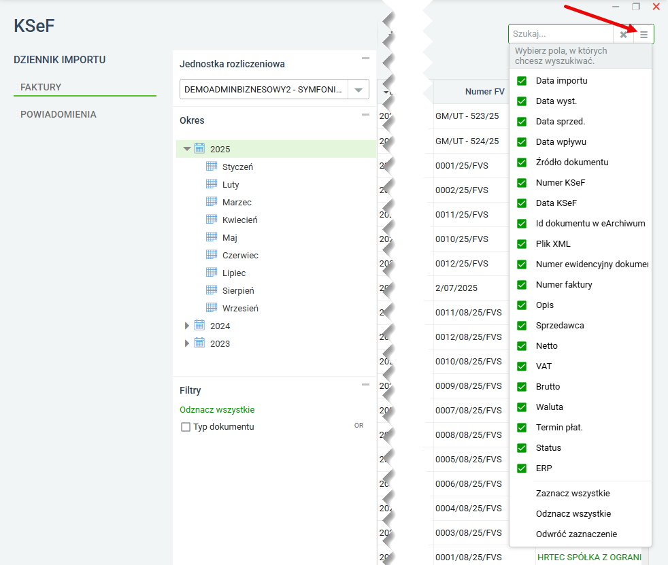Click the calendar icon beside 2024
This screenshot has width=668, height=565.
[199, 326]
